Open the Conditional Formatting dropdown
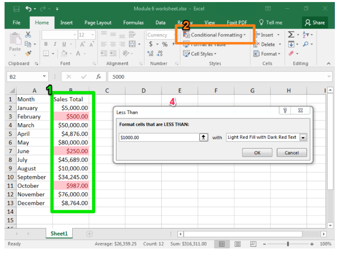The image size is (346, 255). point(215,35)
